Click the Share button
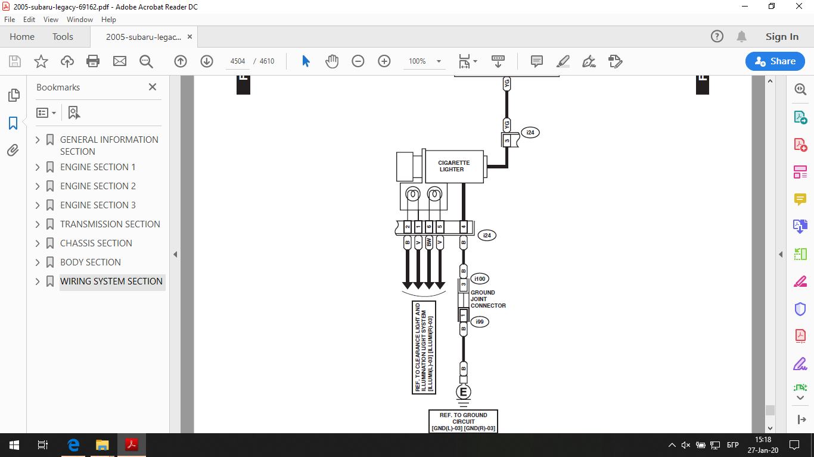The height and width of the screenshot is (457, 814). point(775,61)
